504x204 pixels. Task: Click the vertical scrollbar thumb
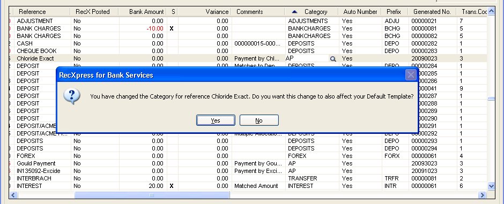coord(491,99)
